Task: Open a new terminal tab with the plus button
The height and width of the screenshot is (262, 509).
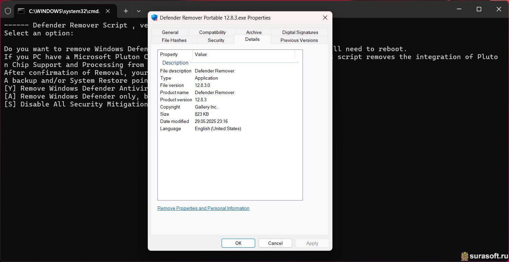Action: tap(126, 11)
